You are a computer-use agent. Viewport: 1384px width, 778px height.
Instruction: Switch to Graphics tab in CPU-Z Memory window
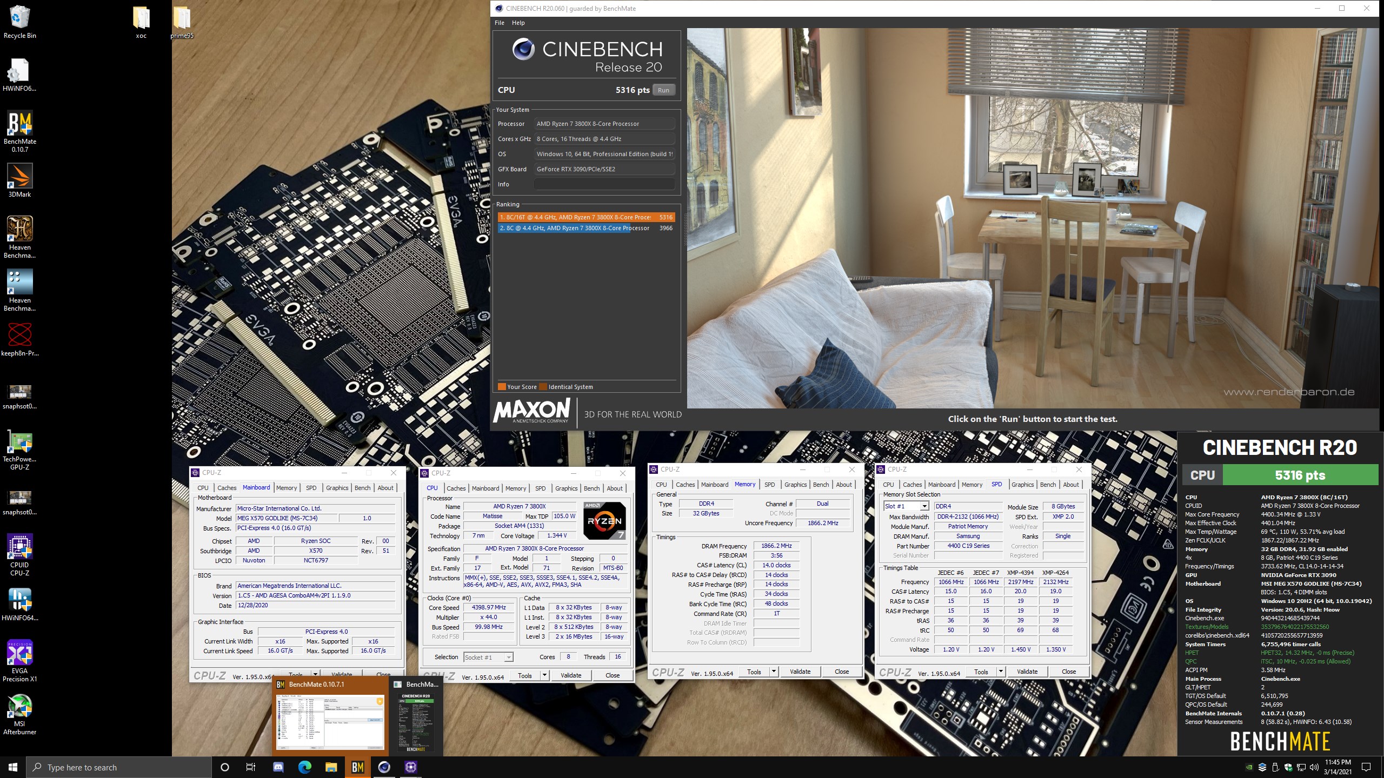click(x=795, y=485)
